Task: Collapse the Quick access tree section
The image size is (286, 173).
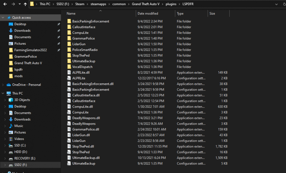Action: [3, 18]
